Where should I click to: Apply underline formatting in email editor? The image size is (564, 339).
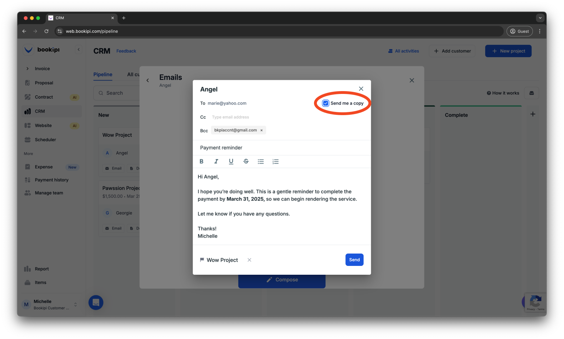tap(231, 161)
